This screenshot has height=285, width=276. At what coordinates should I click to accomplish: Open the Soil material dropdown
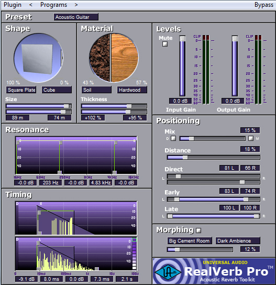pos(96,90)
